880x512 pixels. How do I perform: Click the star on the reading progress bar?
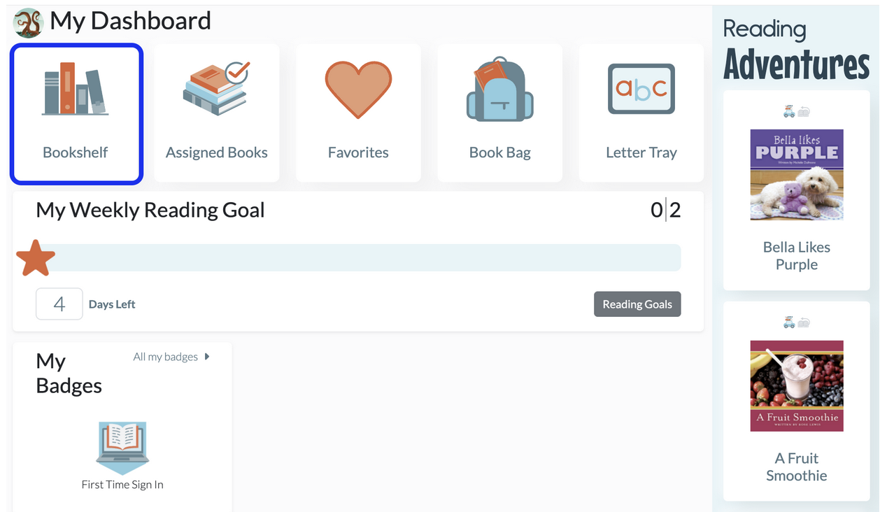pyautogui.click(x=35, y=258)
